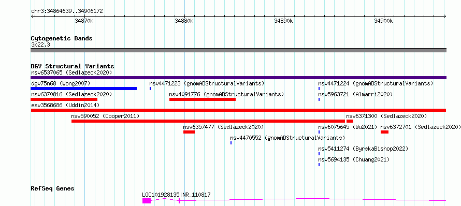Click the nsv6370816 red variant bar
Image resolution: width=461 pixels, height=206 pixels.
pos(64,99)
